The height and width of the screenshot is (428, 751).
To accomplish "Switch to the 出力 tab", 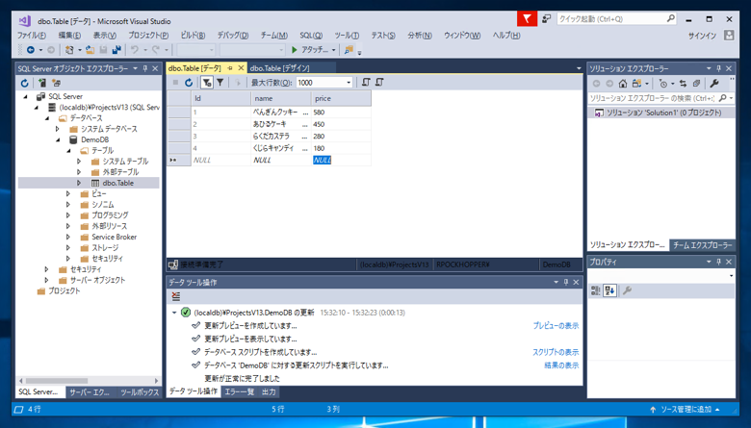I will 269,392.
